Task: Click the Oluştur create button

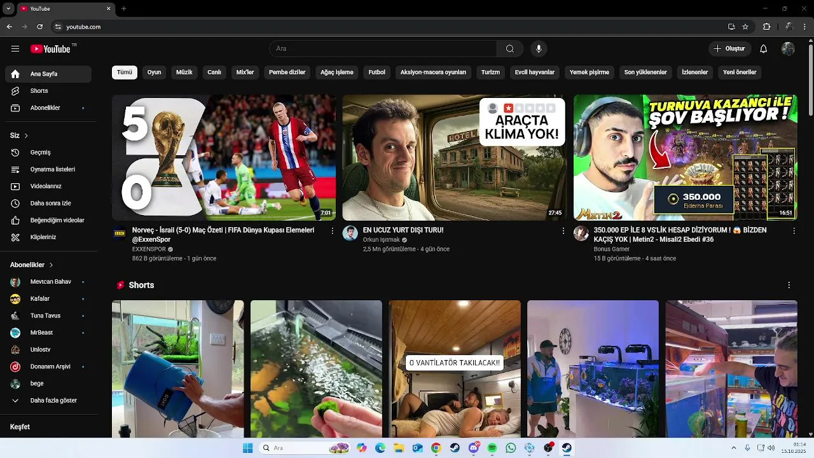Action: (729, 49)
